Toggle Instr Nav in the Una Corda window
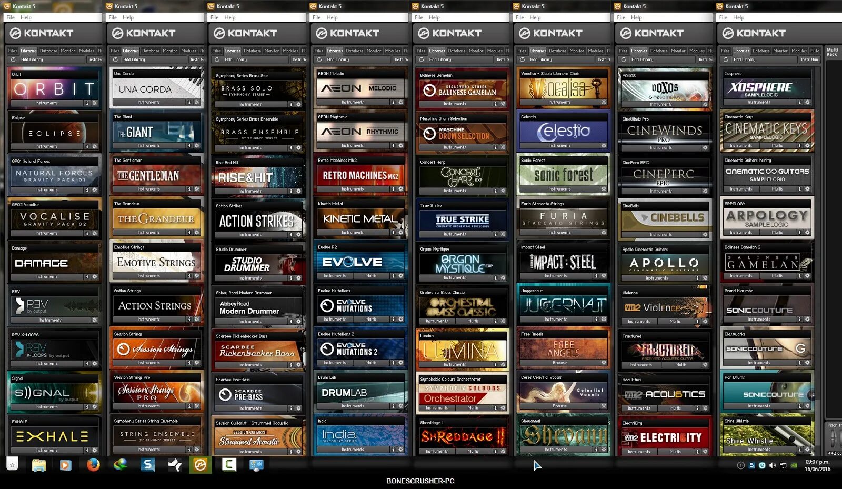Image resolution: width=842 pixels, height=489 pixels. [x=196, y=59]
